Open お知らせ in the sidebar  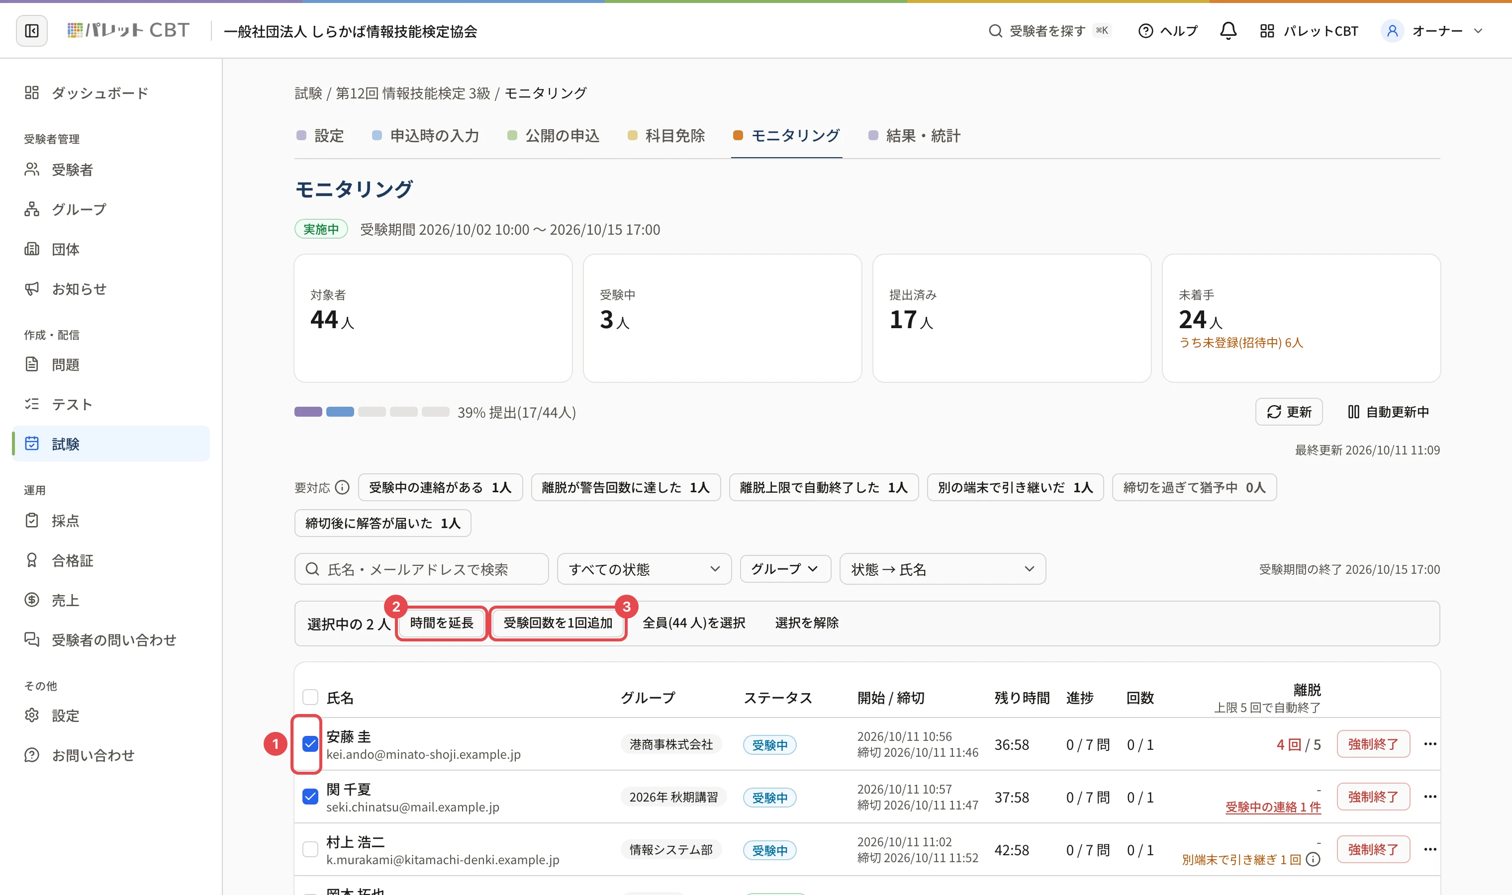coord(111,289)
